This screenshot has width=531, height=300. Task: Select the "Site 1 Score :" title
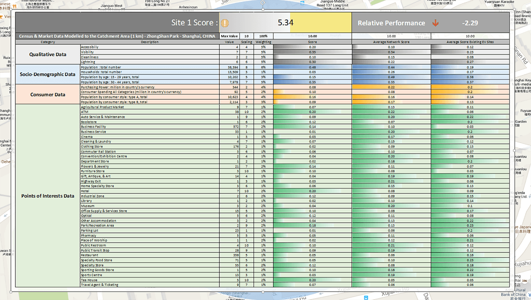pos(194,23)
